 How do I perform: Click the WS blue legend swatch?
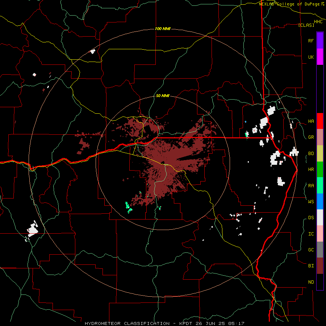pos(320,201)
